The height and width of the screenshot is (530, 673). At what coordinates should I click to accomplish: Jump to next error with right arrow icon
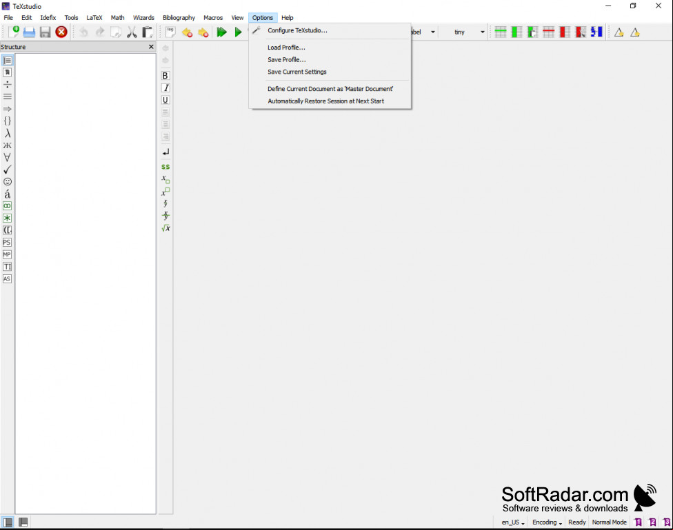pyautogui.click(x=203, y=32)
